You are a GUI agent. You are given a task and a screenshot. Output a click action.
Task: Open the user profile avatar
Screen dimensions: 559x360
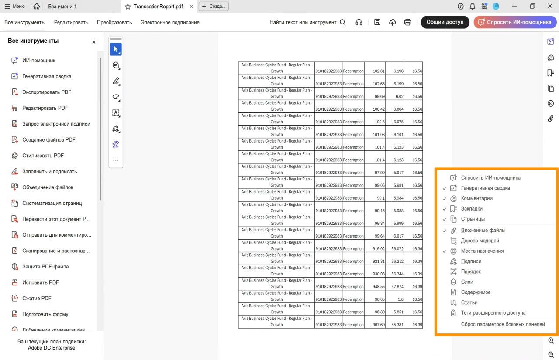[496, 7]
